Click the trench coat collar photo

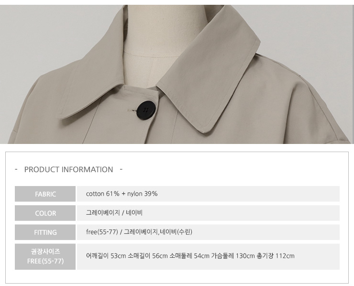click(x=177, y=74)
